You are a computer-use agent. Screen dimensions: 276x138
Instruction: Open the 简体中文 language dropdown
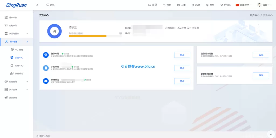point(244,5)
